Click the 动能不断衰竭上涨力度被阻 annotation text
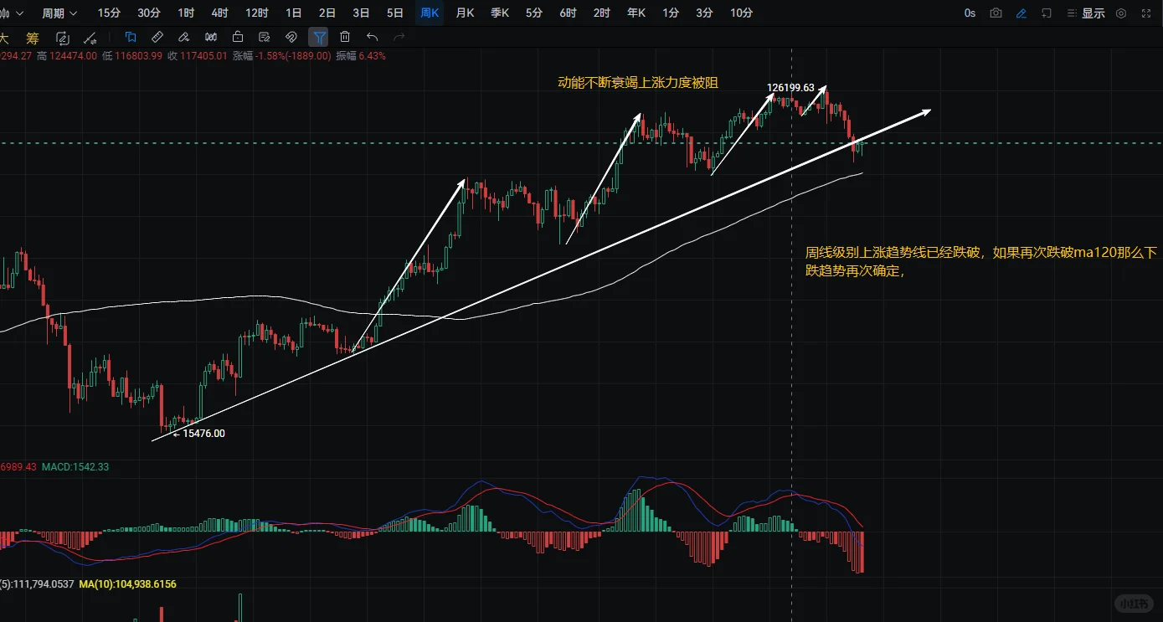The height and width of the screenshot is (622, 1163). point(638,83)
